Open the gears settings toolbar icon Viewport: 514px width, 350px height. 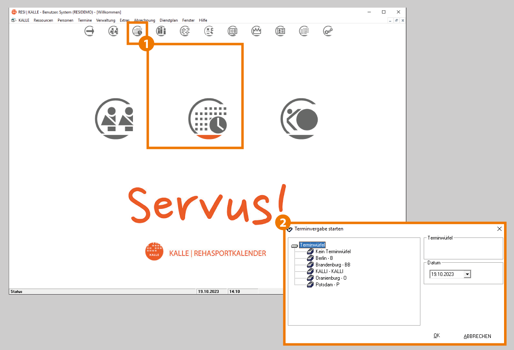point(328,31)
